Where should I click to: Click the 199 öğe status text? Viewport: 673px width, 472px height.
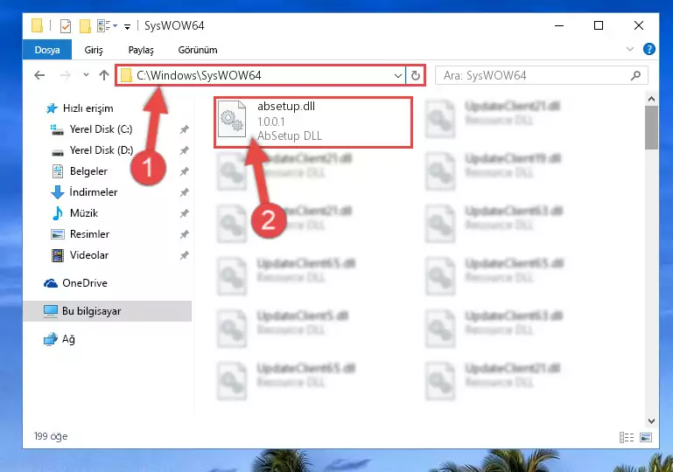51,436
